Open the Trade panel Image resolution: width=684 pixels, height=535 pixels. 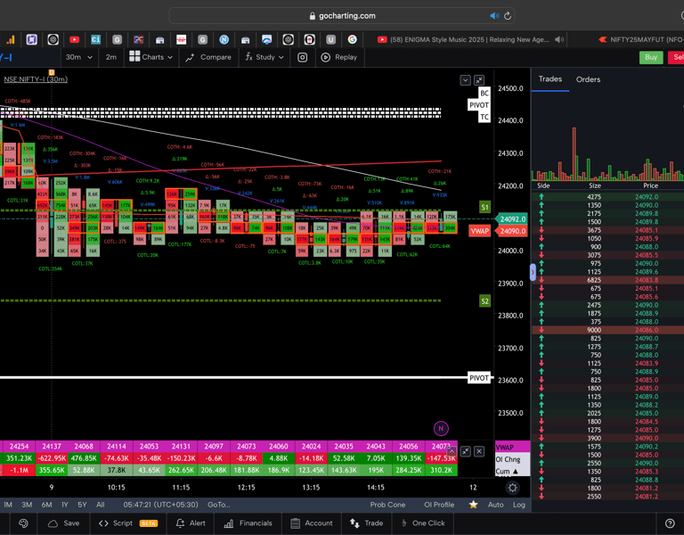click(x=366, y=523)
